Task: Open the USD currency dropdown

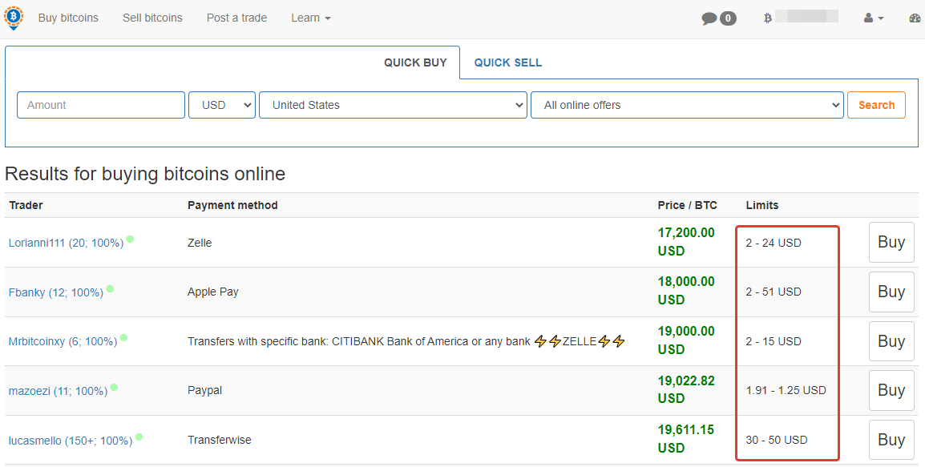Action: [x=222, y=105]
